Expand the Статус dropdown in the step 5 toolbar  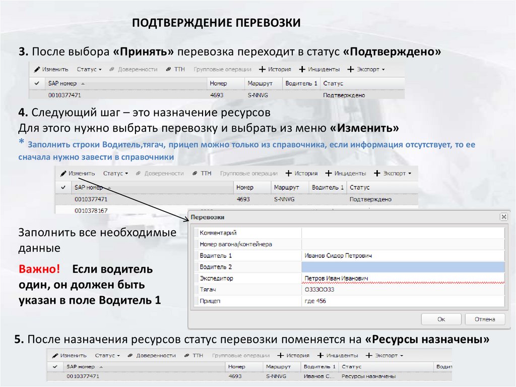[x=107, y=355]
